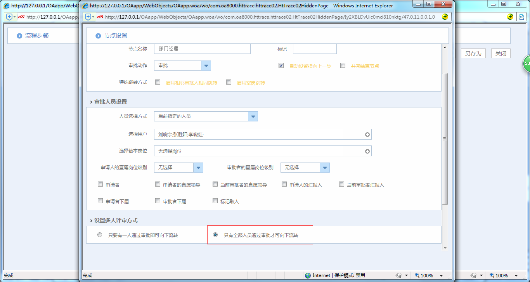This screenshot has width=530, height=282.
Task: Click into the 节点名称 field containing 部门经理
Action: (202, 49)
